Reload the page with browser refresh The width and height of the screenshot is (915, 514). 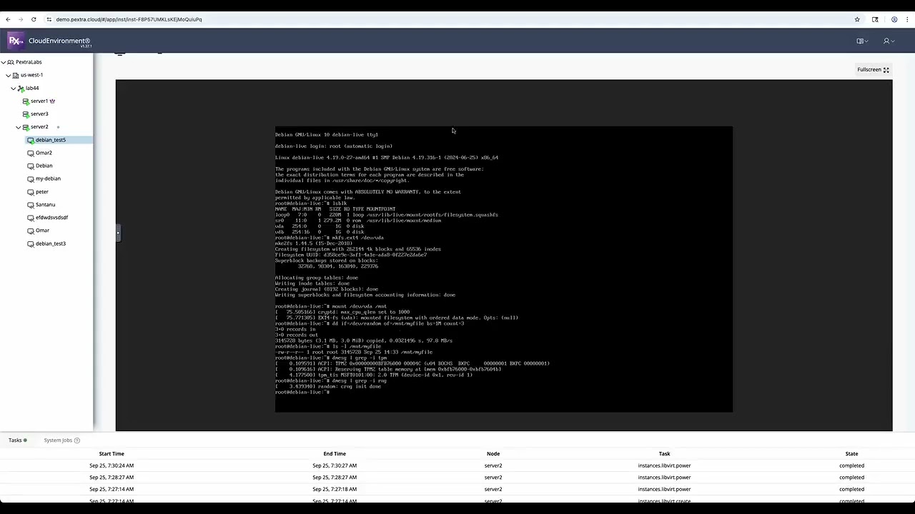click(x=34, y=19)
